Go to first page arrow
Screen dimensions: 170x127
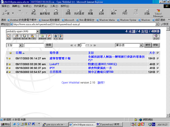[71, 45]
